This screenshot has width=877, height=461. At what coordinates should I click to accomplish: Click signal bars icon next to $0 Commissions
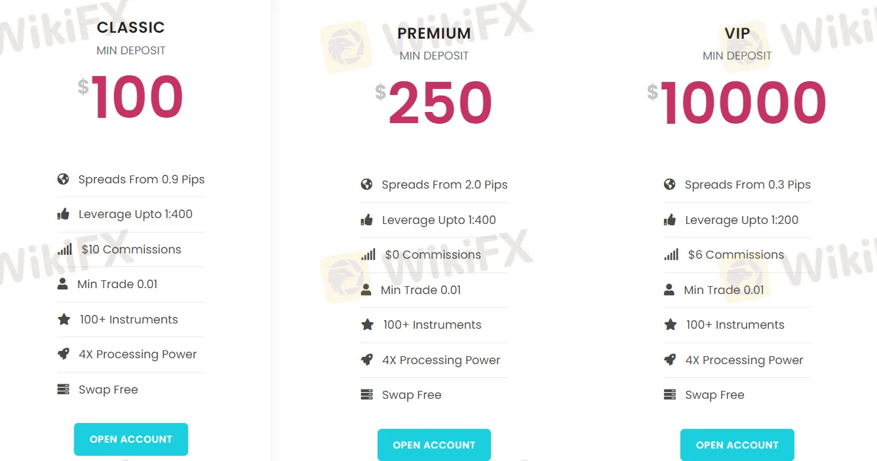(x=368, y=255)
